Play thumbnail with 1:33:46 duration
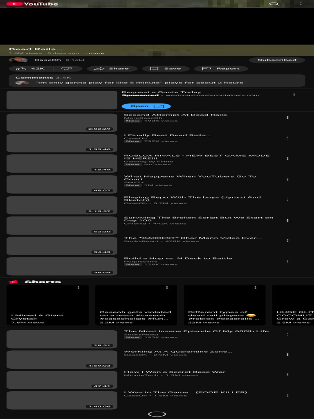This screenshot has width=314, height=419. coord(62,143)
